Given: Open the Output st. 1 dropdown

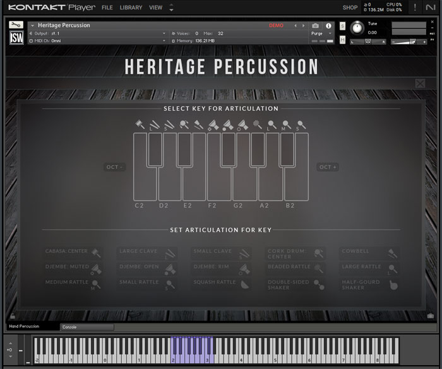Looking at the screenshot, I should (97, 33).
